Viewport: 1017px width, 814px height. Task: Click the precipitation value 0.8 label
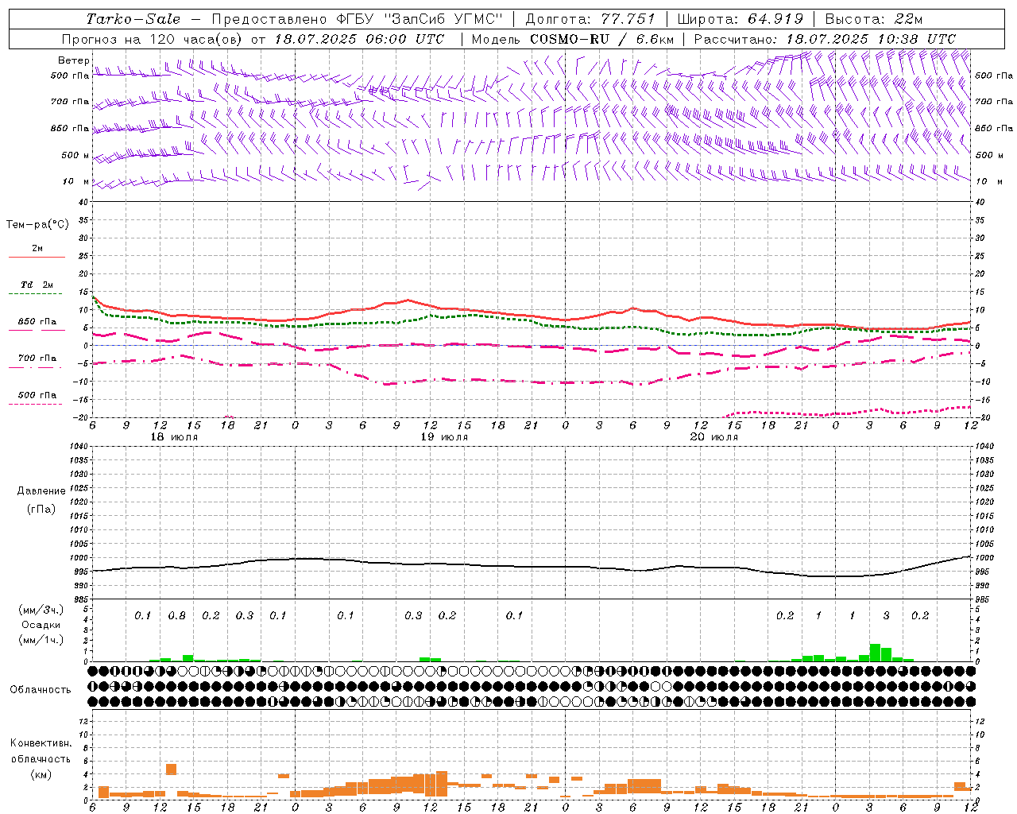176,616
